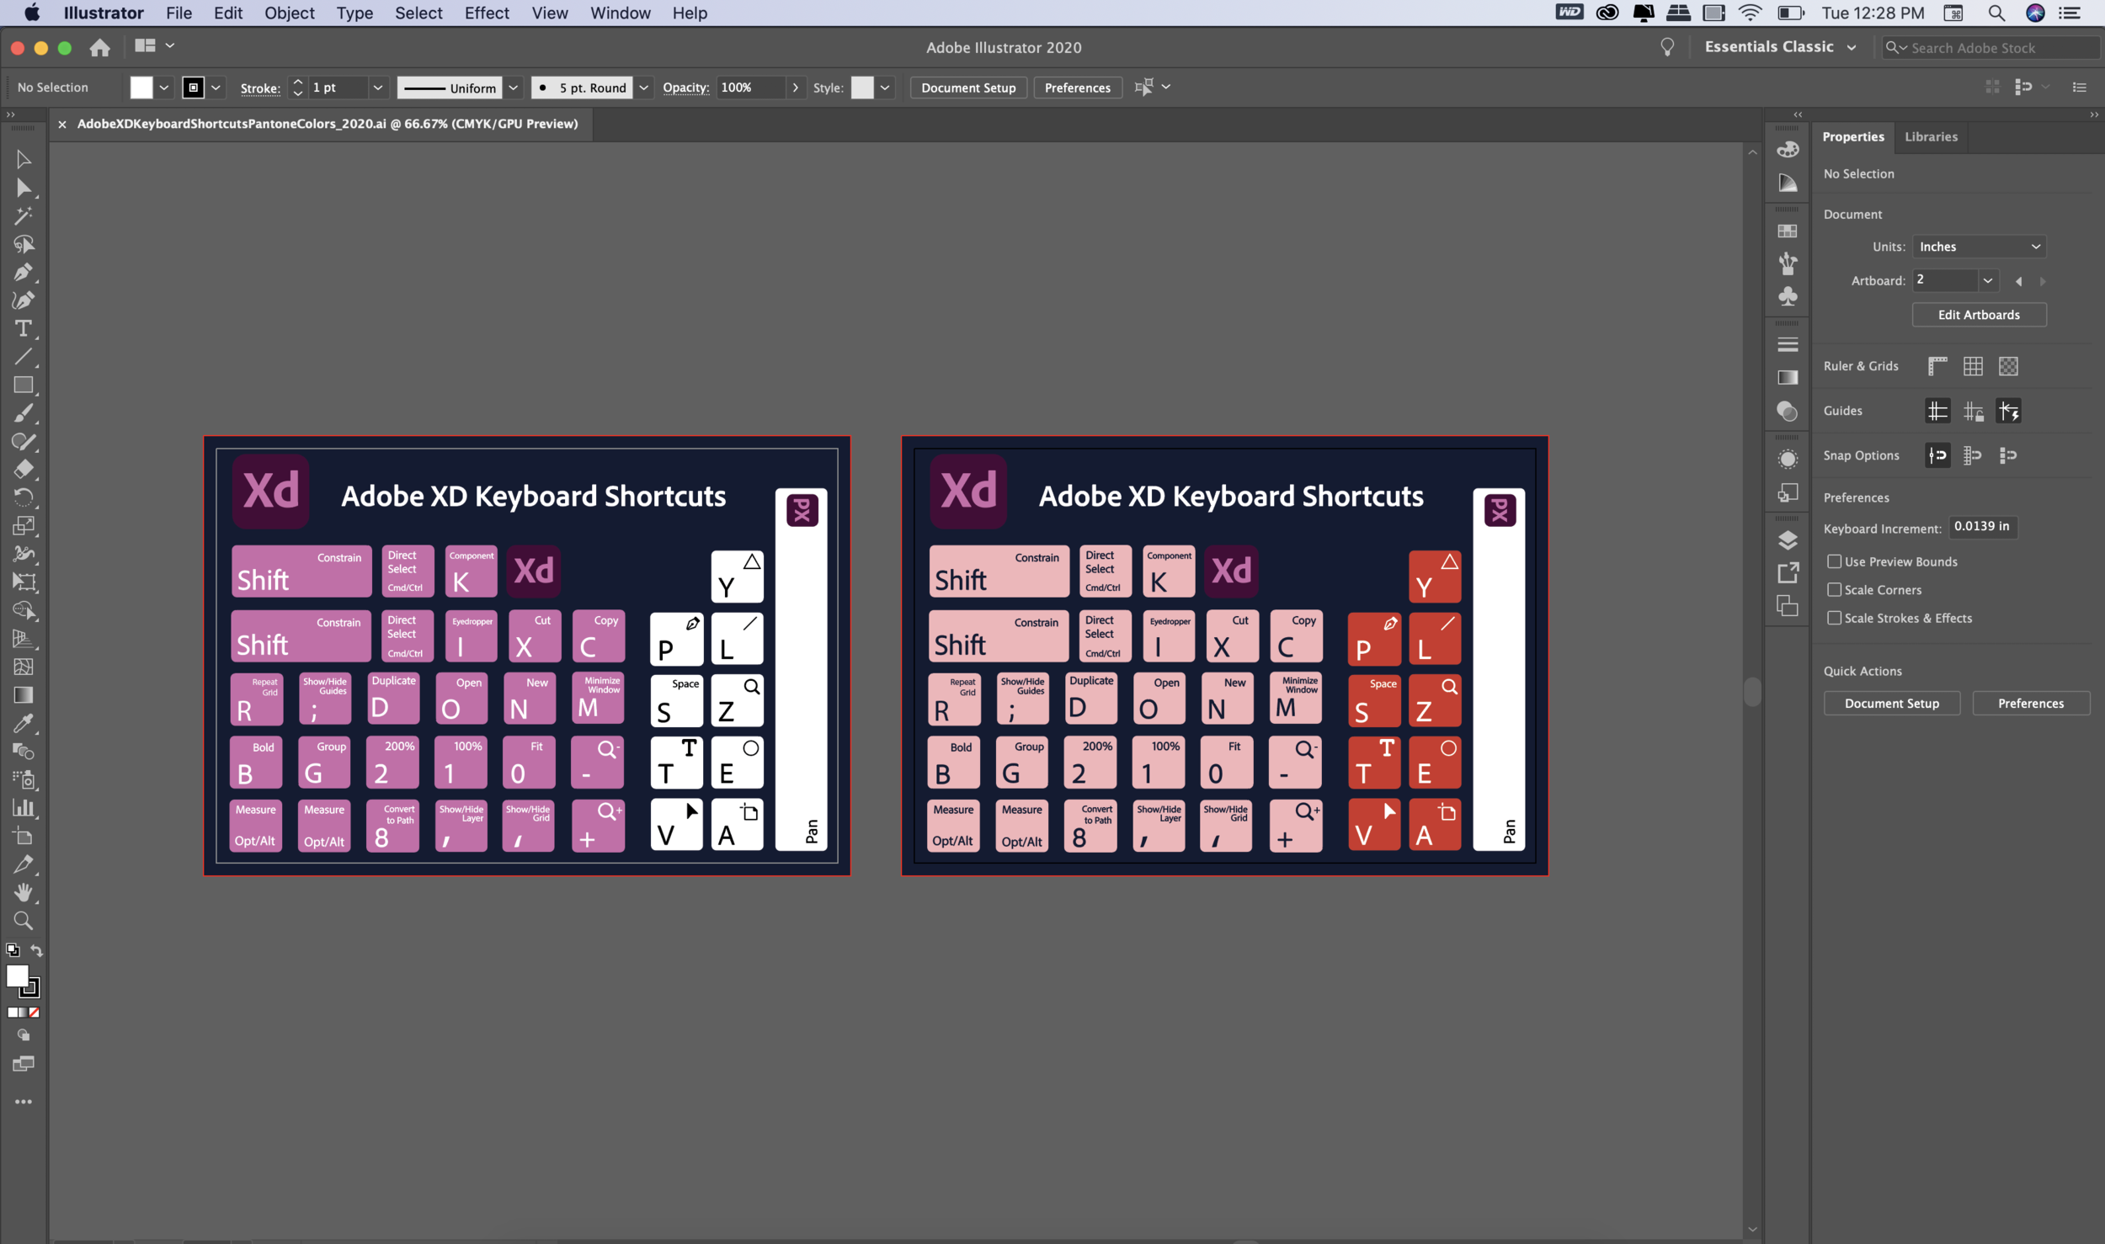Select the Eyedropper tool
The height and width of the screenshot is (1244, 2105).
24,724
